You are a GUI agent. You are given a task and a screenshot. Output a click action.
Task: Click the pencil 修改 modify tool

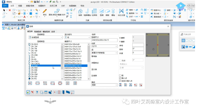coord(45,12)
